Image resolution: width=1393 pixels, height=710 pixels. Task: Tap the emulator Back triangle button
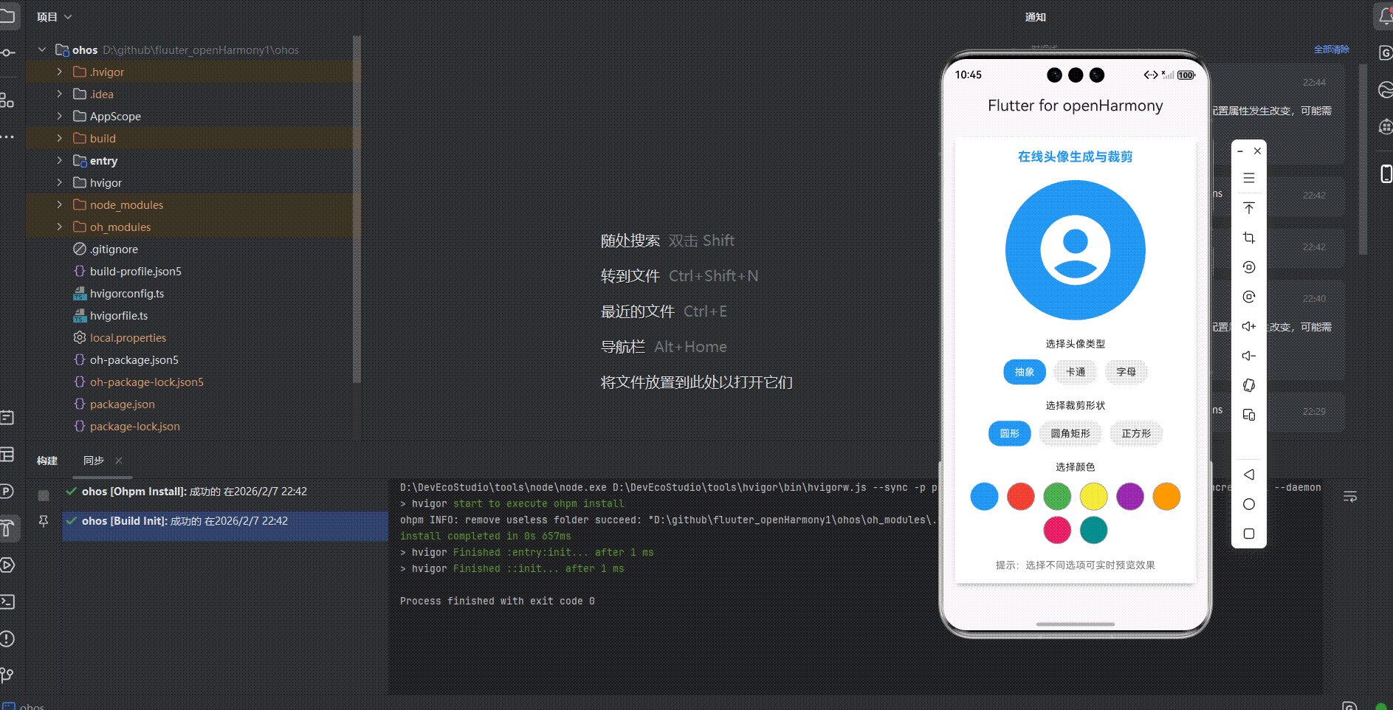pos(1249,475)
